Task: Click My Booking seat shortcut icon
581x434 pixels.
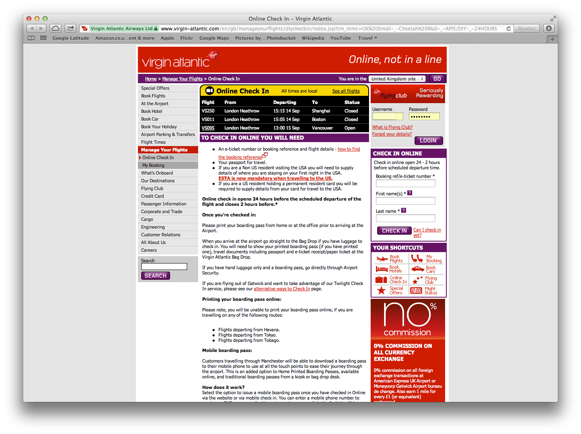Action: point(417,259)
